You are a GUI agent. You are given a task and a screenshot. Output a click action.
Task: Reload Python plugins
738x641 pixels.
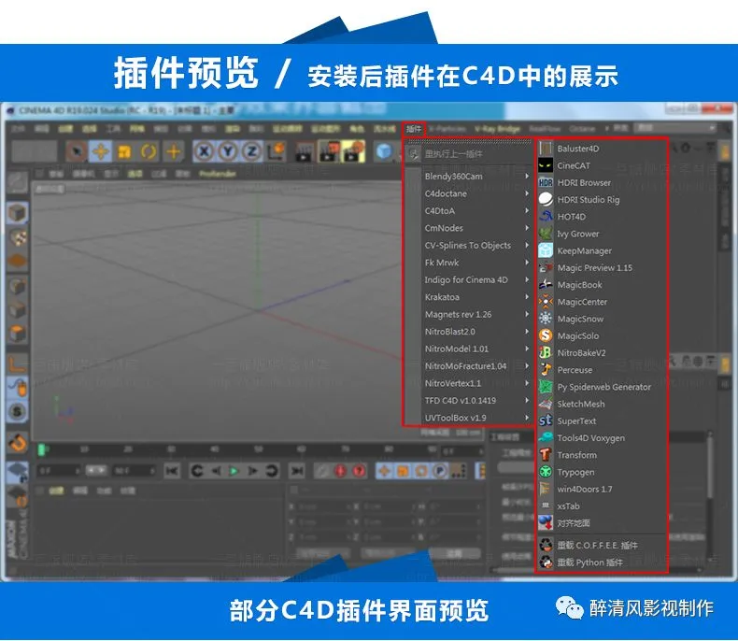pyautogui.click(x=602, y=563)
